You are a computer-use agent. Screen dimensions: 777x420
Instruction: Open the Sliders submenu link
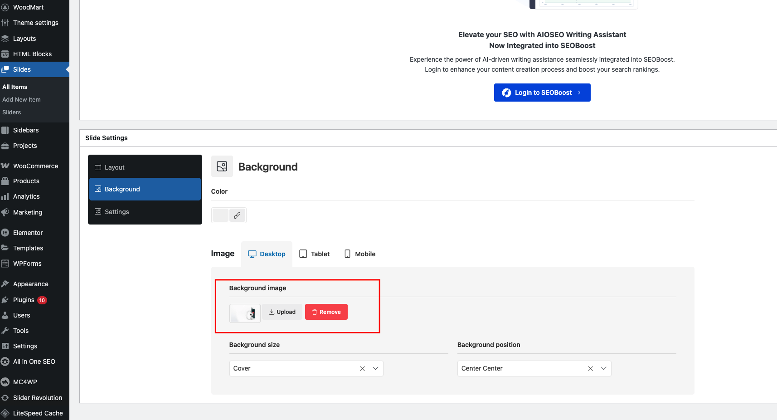point(12,112)
